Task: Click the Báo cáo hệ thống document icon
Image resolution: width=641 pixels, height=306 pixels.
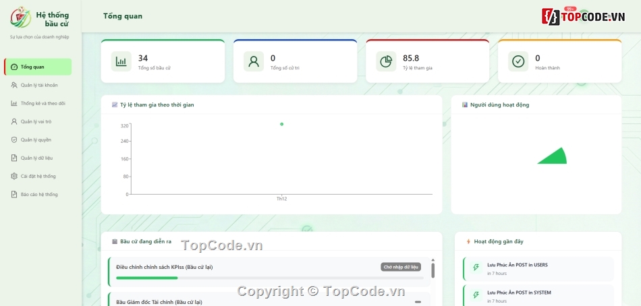Action: (x=14, y=195)
